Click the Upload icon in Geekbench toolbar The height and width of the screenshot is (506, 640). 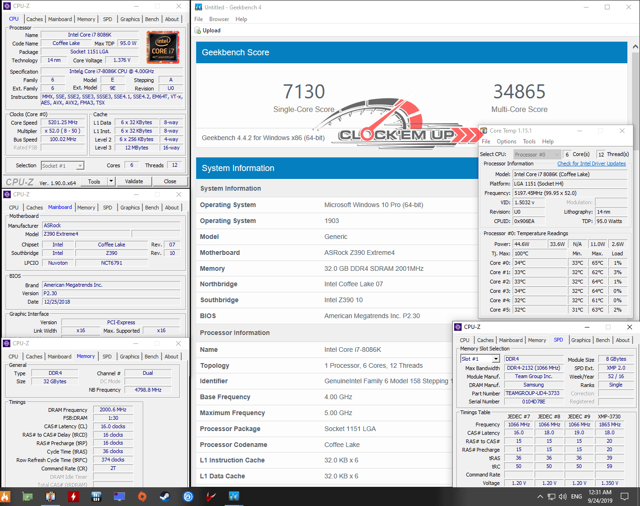198,30
